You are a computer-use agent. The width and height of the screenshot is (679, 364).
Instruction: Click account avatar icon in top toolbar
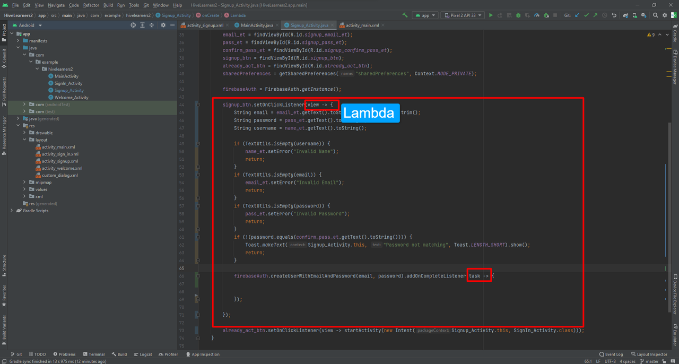[674, 15]
